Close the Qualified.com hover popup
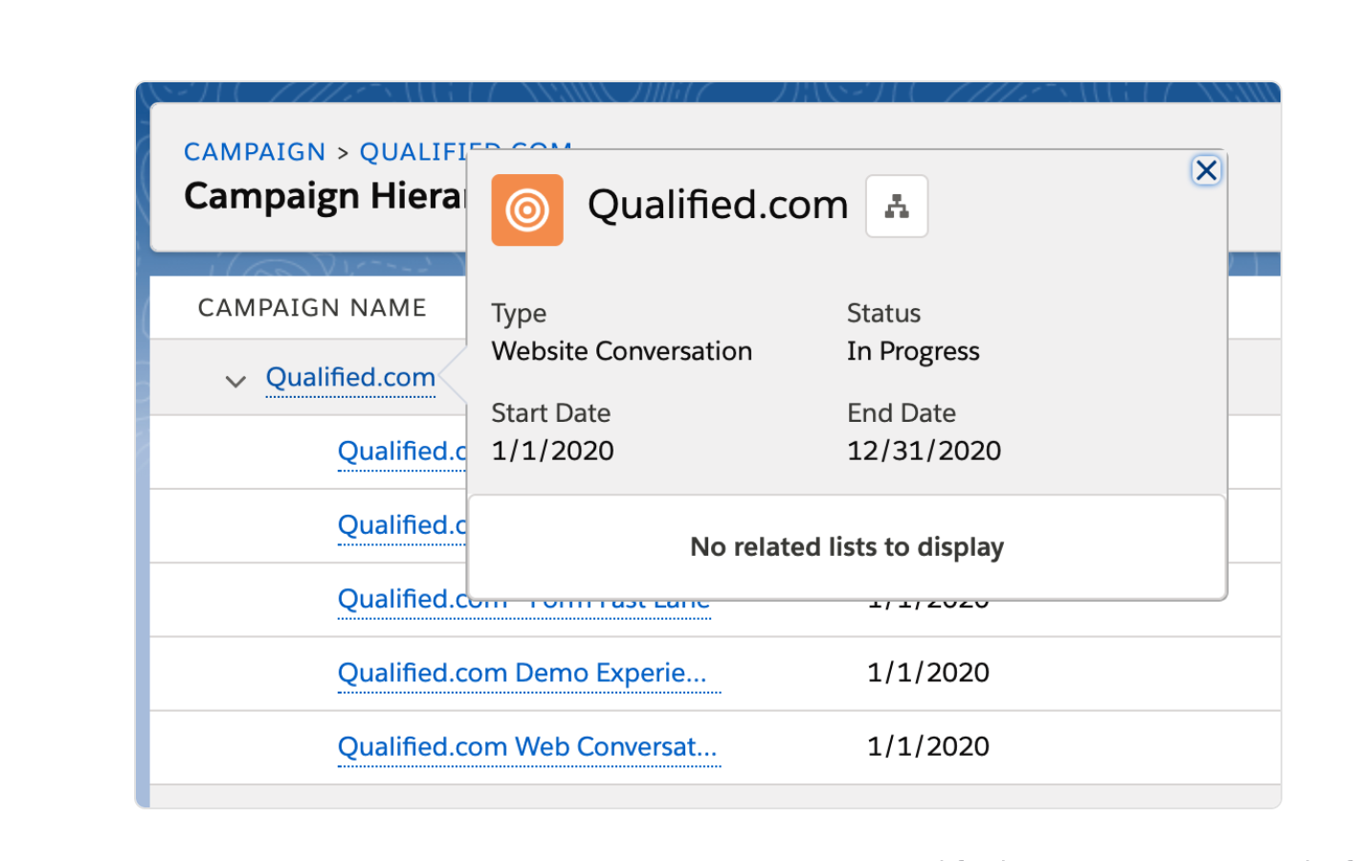 pos(1206,170)
